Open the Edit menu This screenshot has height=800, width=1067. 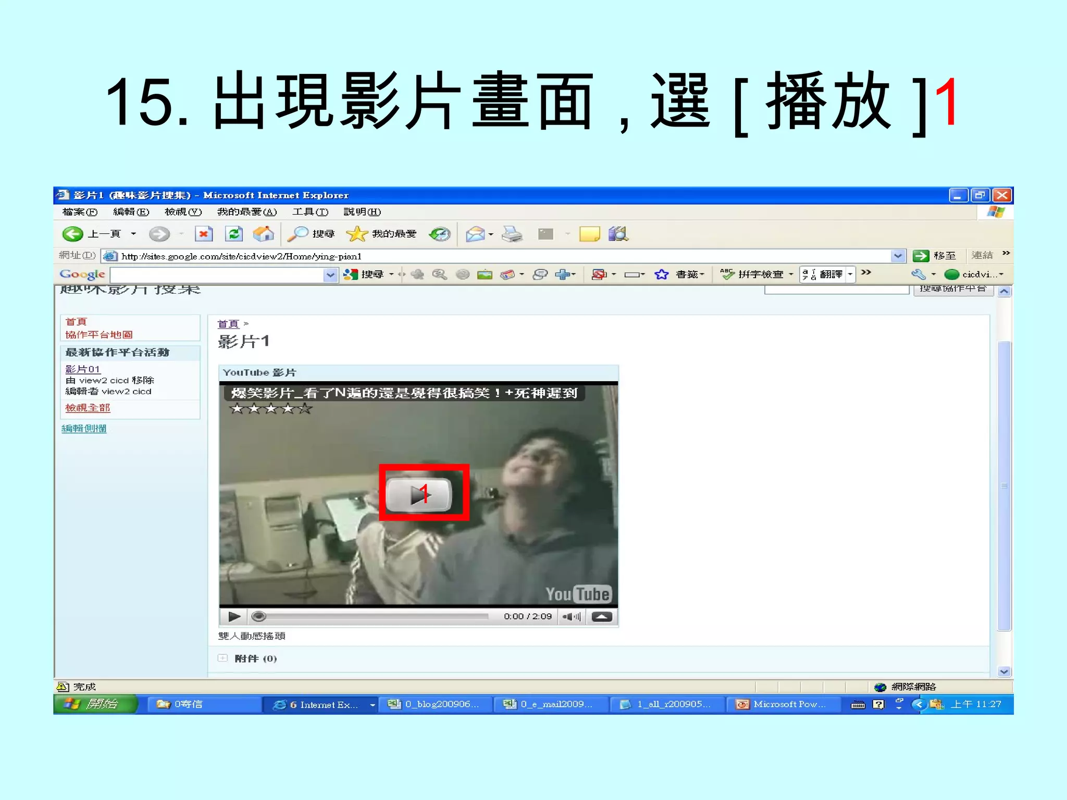coord(131,212)
